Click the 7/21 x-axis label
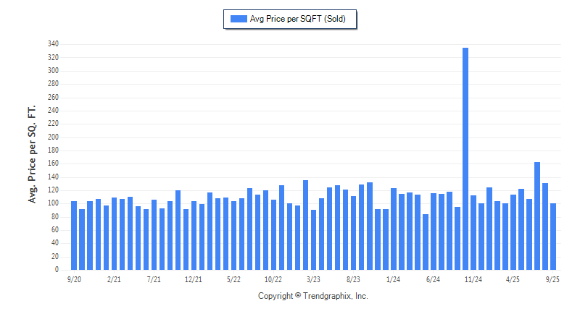 [x=154, y=279]
